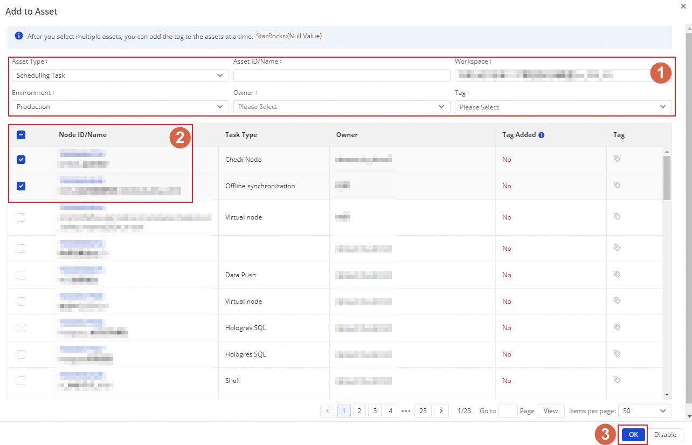Click the previous page arrow
Image resolution: width=692 pixels, height=445 pixels.
(x=327, y=411)
